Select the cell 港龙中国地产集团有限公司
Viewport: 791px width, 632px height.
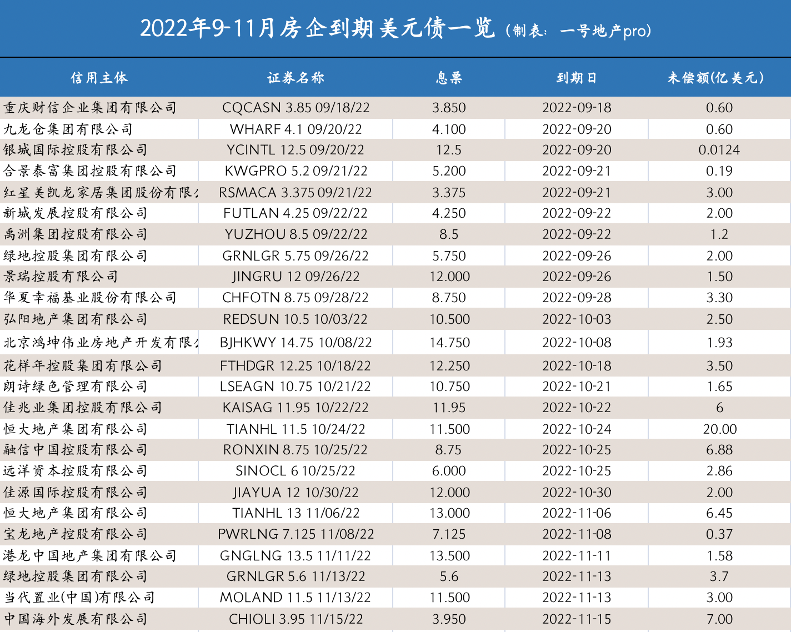coord(90,556)
